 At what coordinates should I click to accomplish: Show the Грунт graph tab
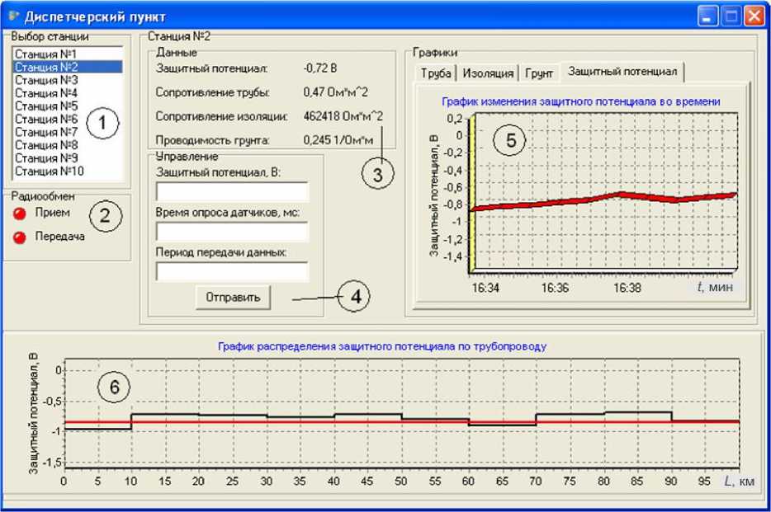click(x=539, y=73)
